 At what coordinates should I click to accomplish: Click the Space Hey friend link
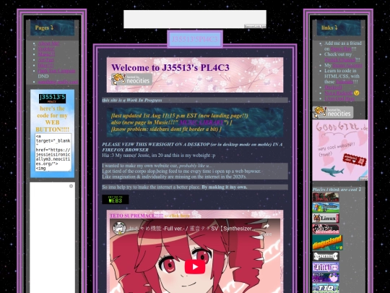(341, 49)
